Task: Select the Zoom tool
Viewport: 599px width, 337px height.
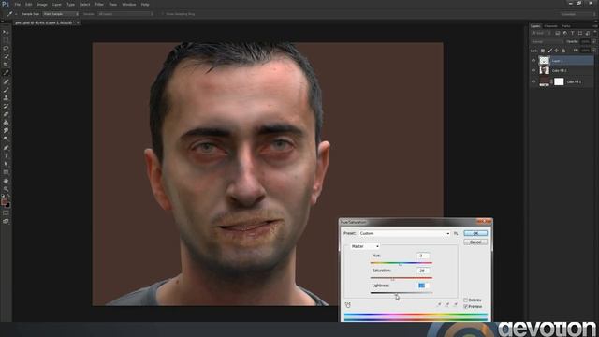Action: [6, 189]
